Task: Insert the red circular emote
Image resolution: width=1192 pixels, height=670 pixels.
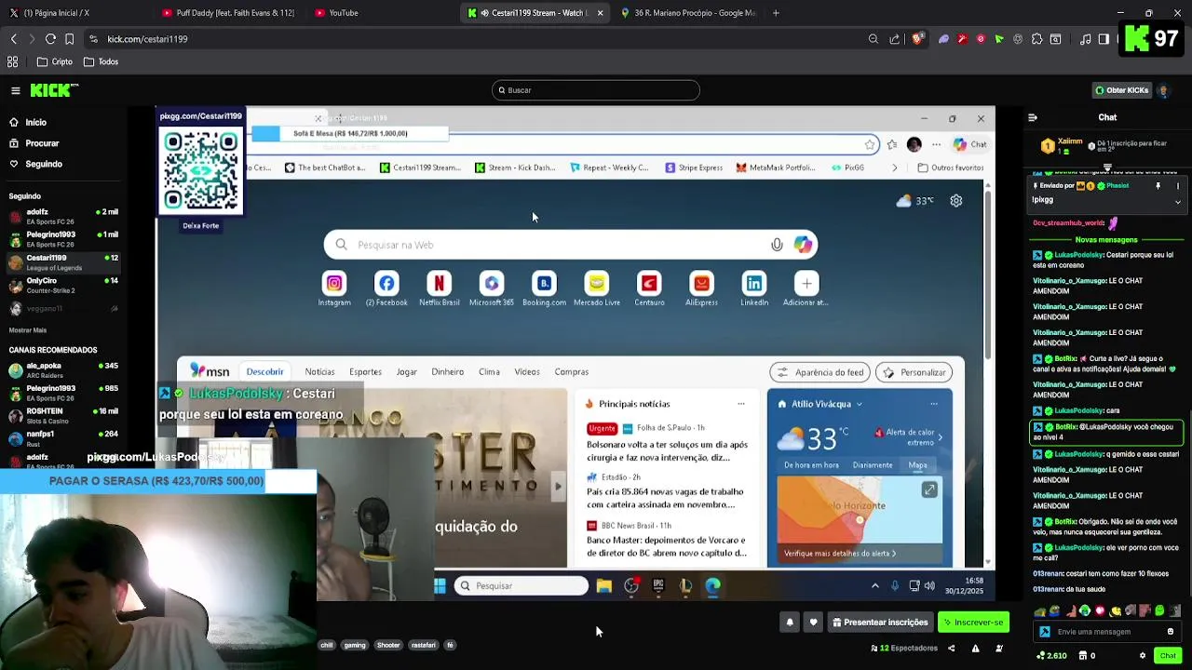Action: click(x=1100, y=611)
